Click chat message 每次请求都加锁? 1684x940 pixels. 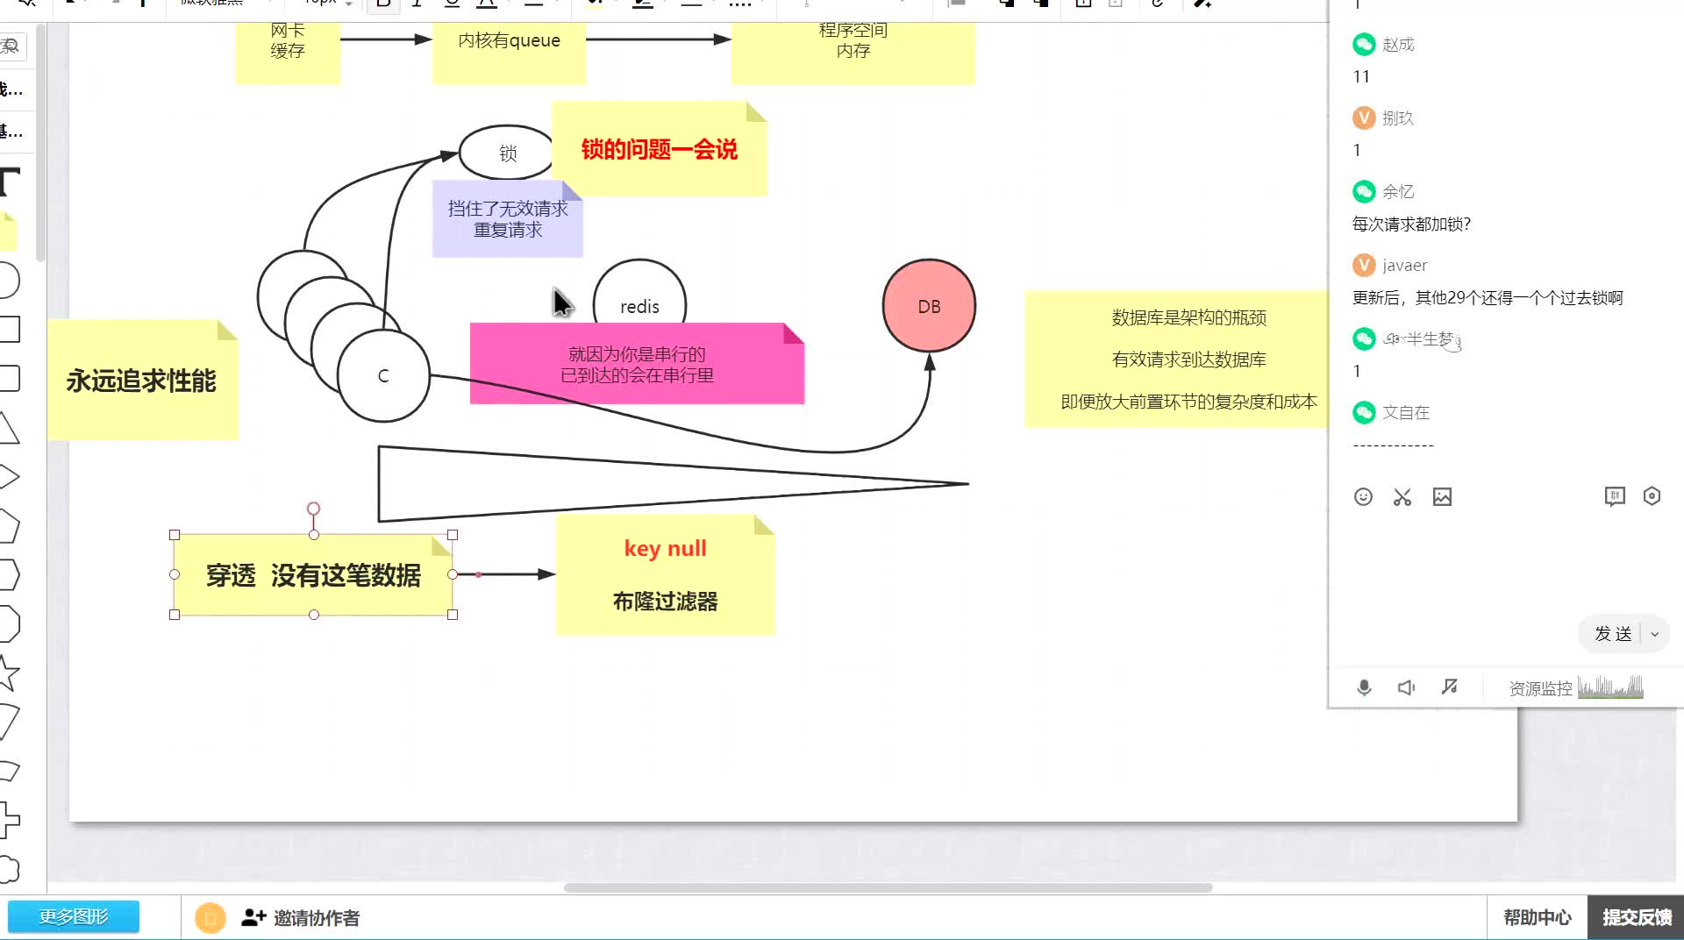coord(1411,224)
